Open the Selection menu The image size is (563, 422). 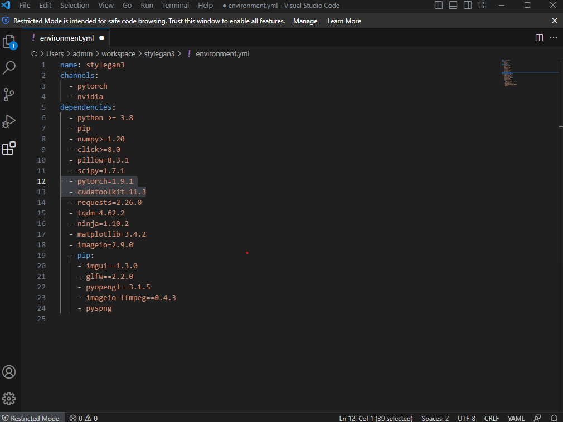75,6
